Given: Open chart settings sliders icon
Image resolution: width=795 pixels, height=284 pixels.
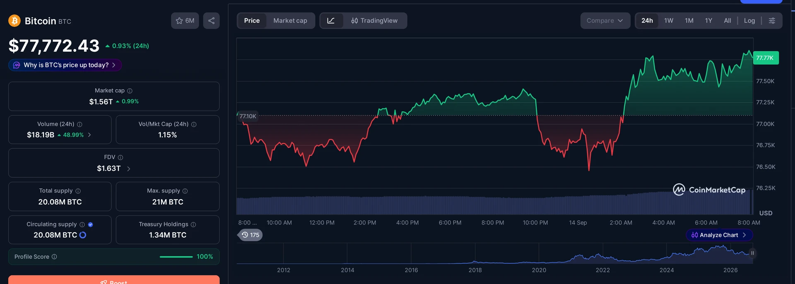Looking at the screenshot, I should coord(772,21).
